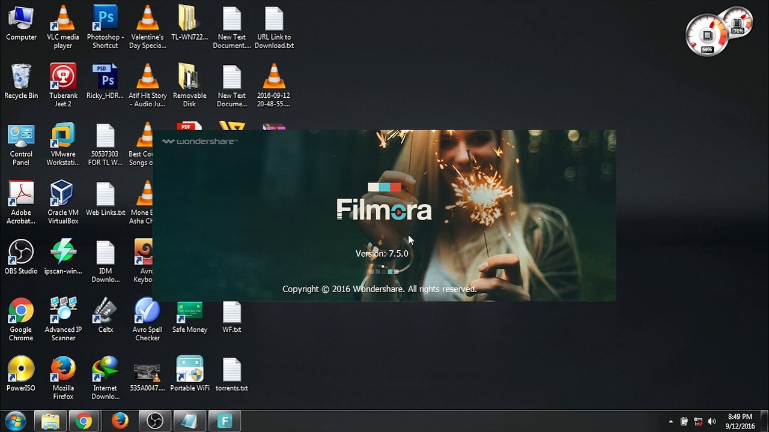
Task: Select the 2016-09-12 20-48-55 video file
Action: click(274, 85)
